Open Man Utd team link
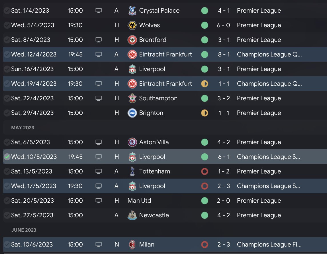 [139, 201]
